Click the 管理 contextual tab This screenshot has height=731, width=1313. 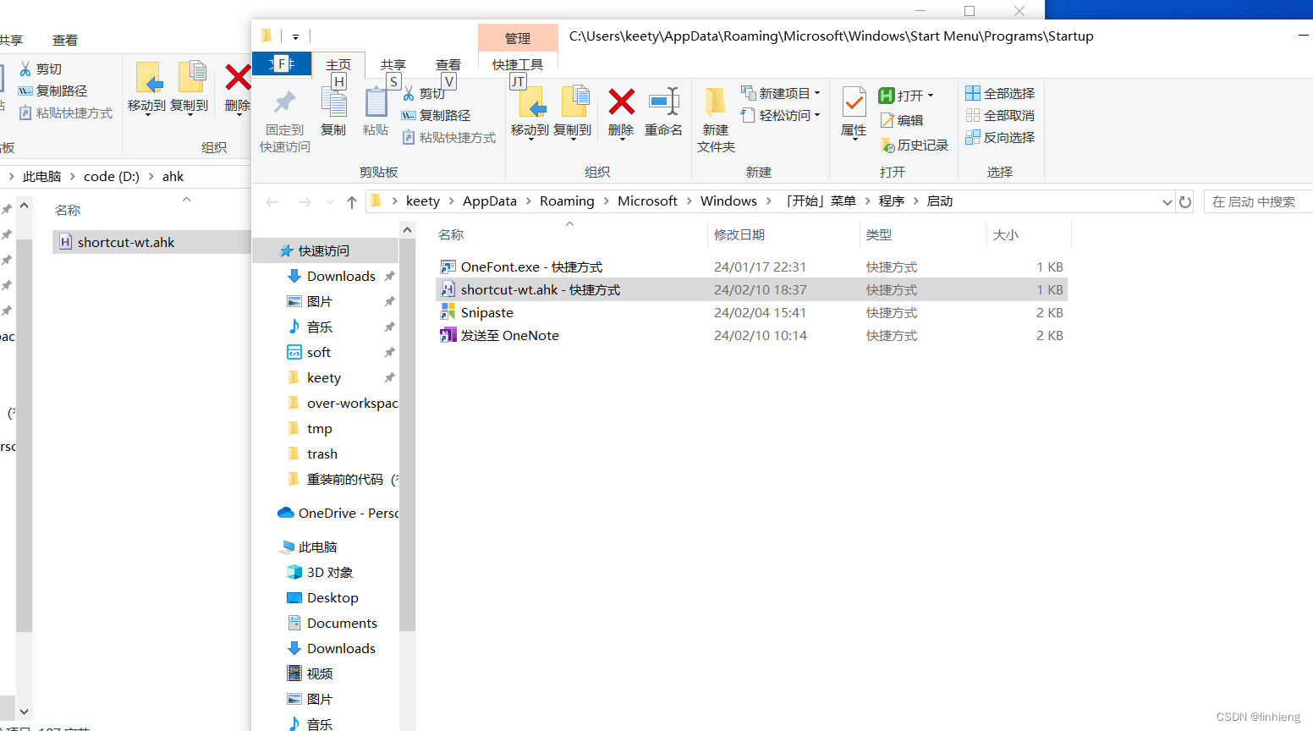518,38
